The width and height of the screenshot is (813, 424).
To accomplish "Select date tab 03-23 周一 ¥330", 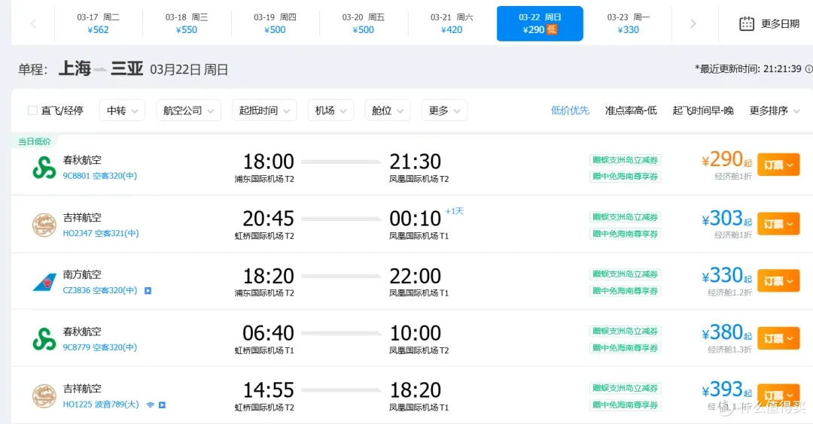I will (629, 23).
